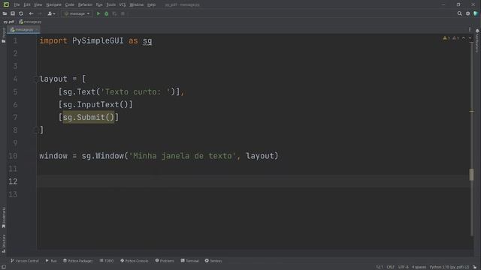Switch to the message.py editor tab

click(x=23, y=30)
